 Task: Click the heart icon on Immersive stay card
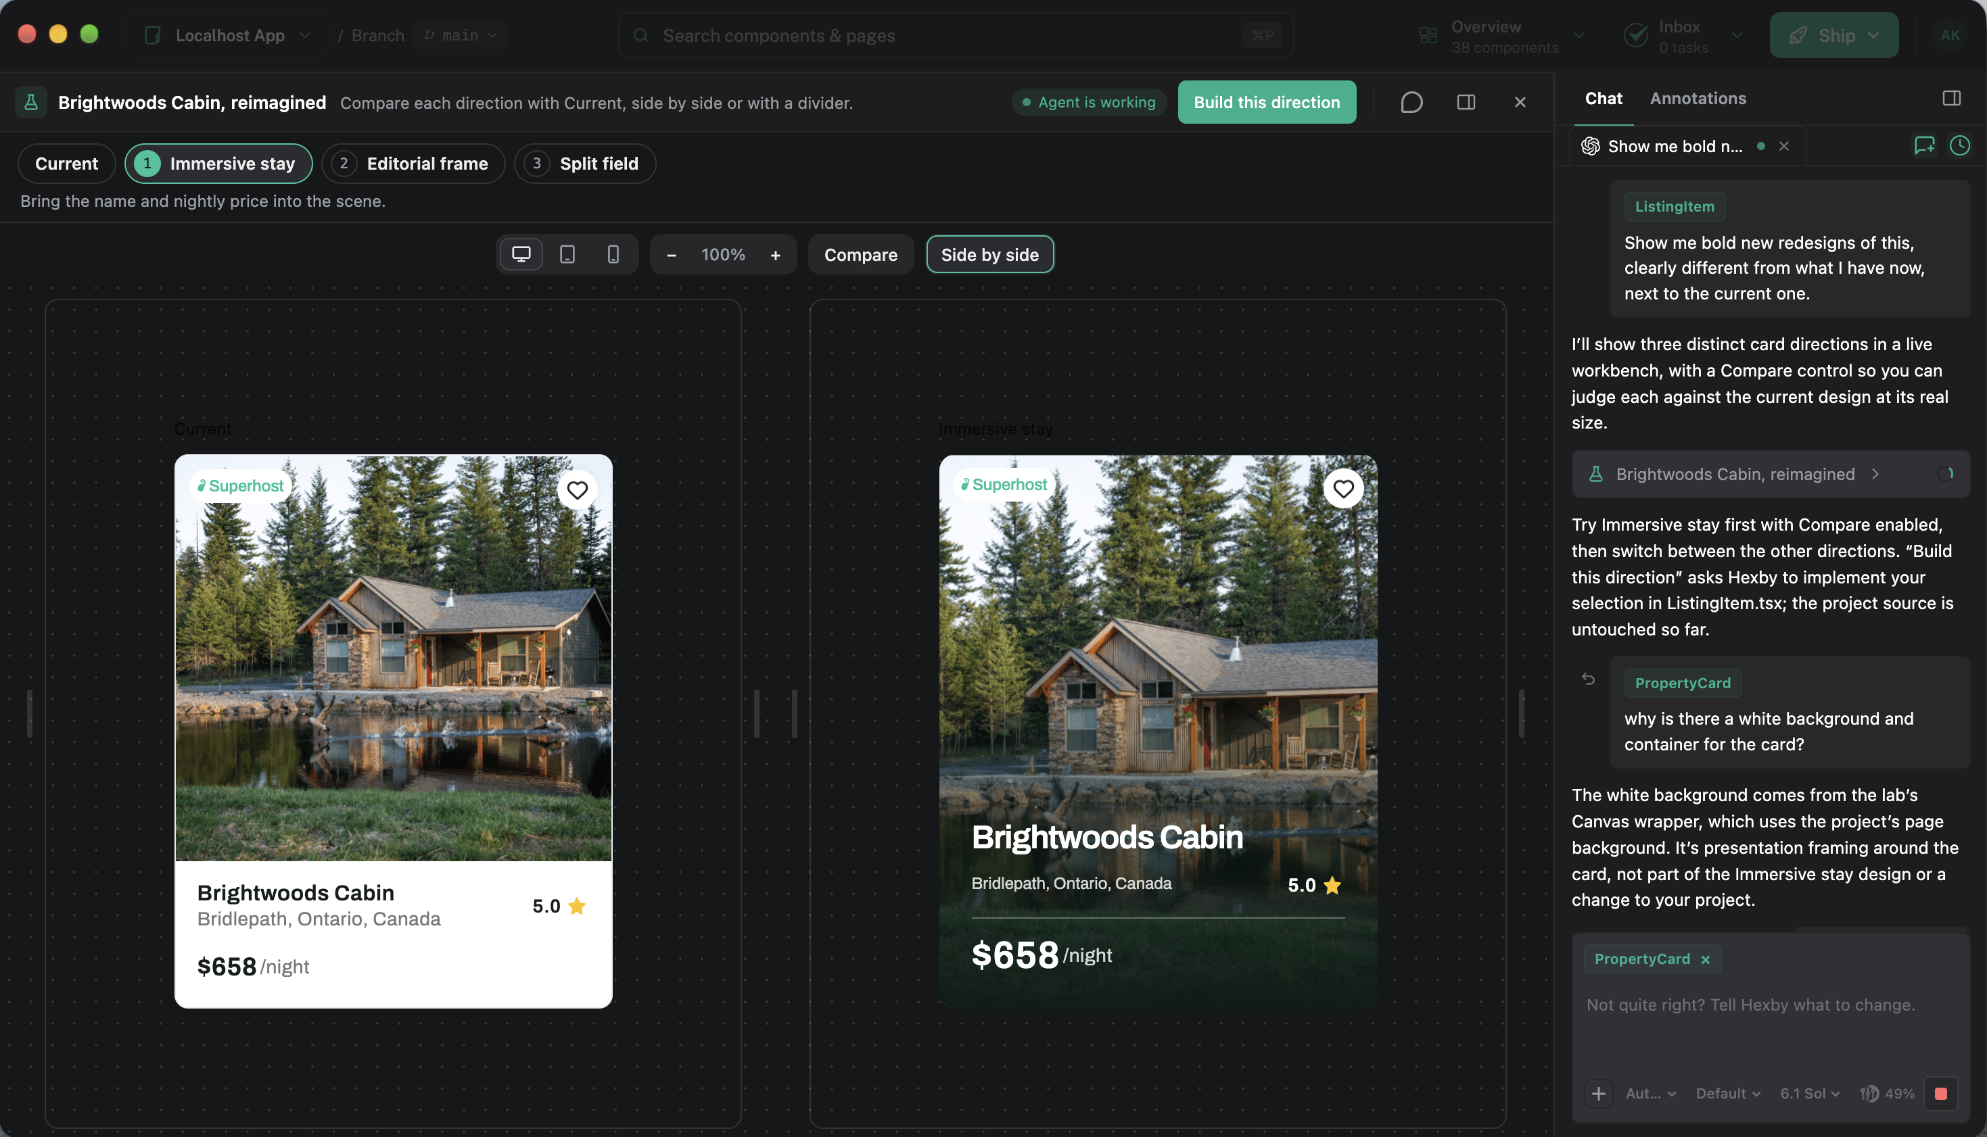point(1343,489)
